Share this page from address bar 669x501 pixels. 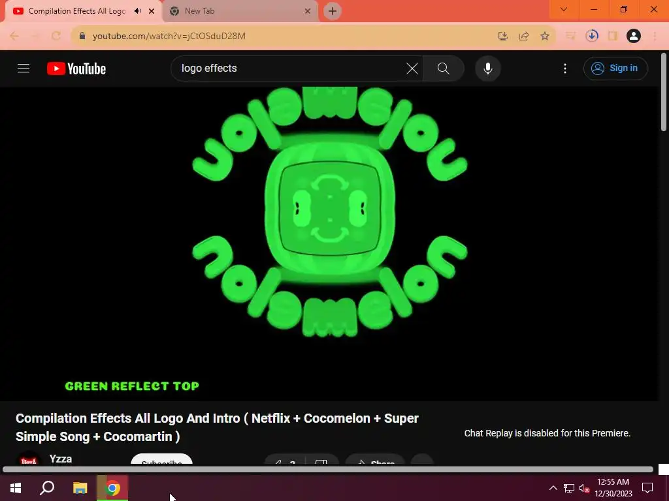(x=524, y=36)
